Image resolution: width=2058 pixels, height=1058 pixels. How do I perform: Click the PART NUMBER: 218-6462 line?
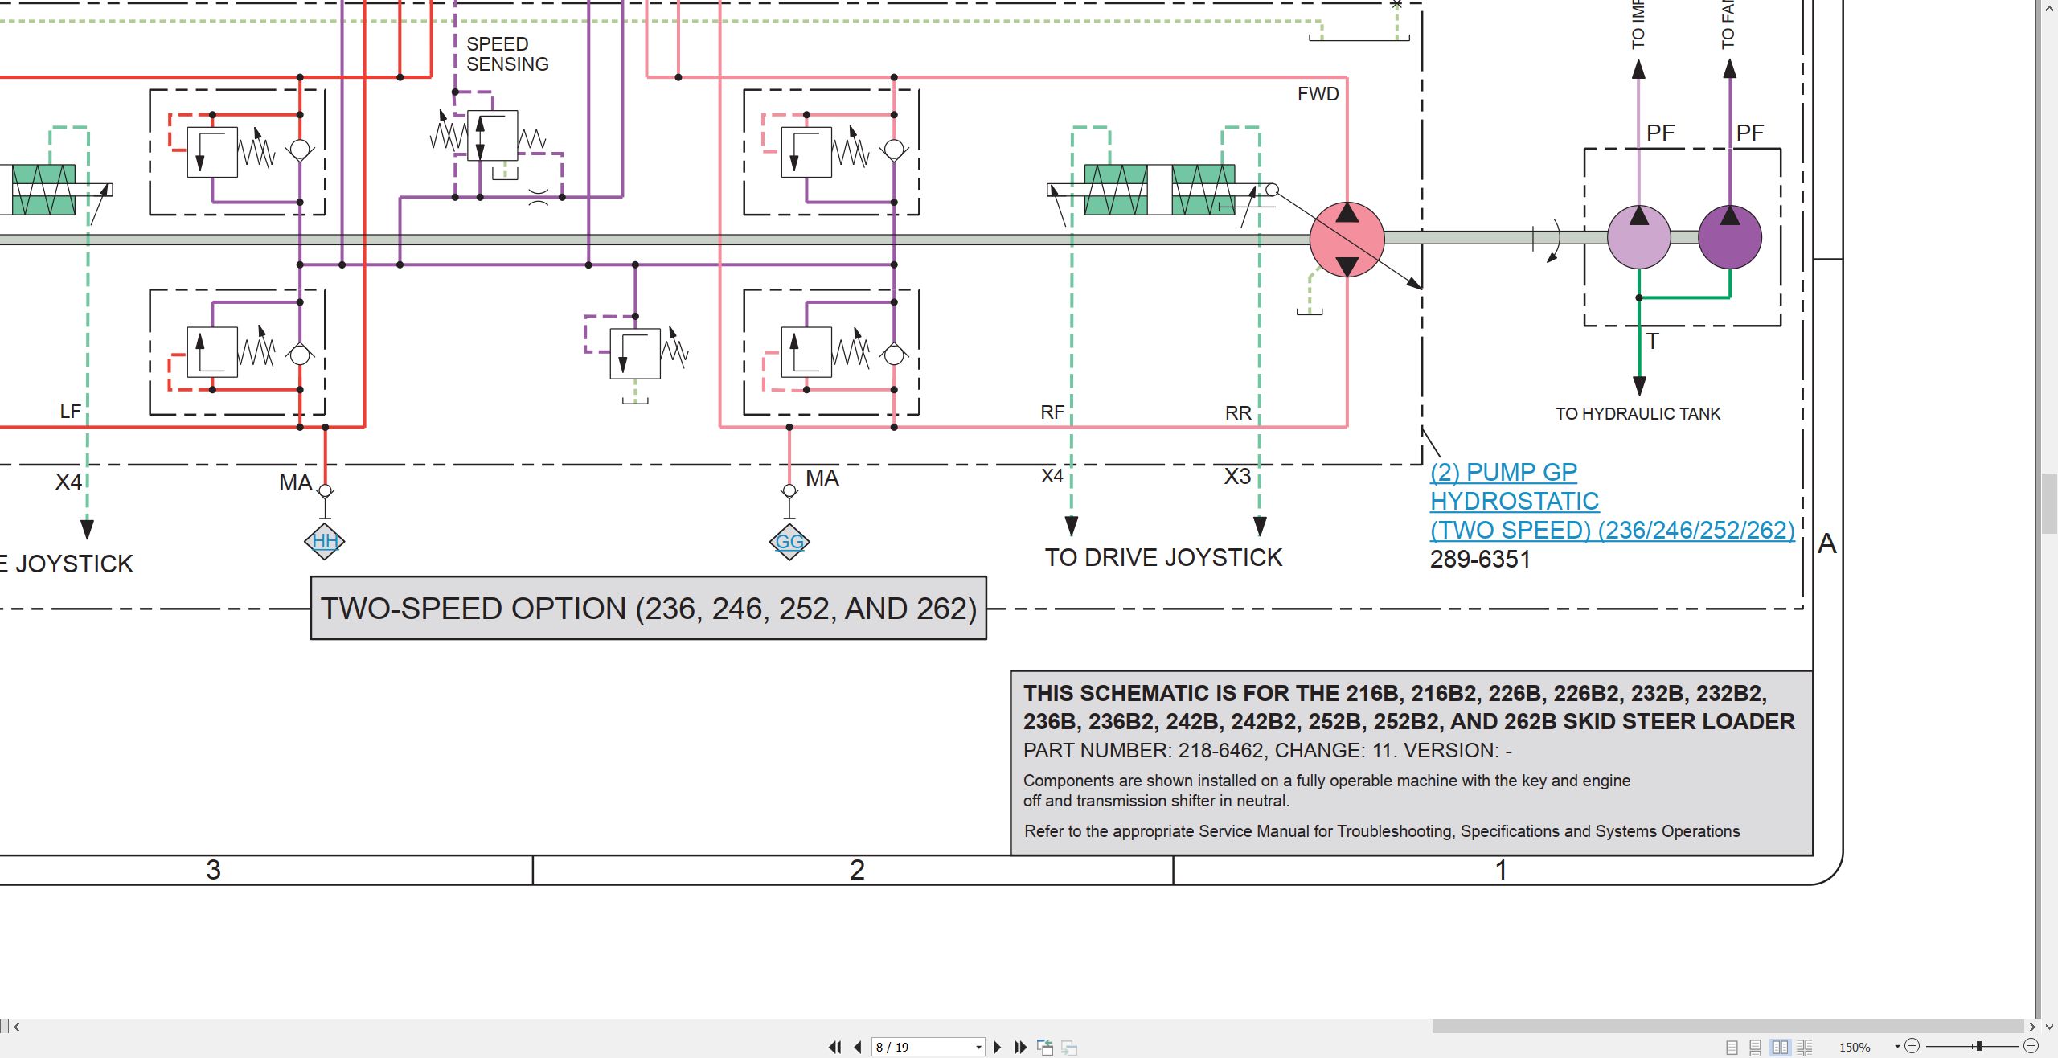coord(1267,750)
